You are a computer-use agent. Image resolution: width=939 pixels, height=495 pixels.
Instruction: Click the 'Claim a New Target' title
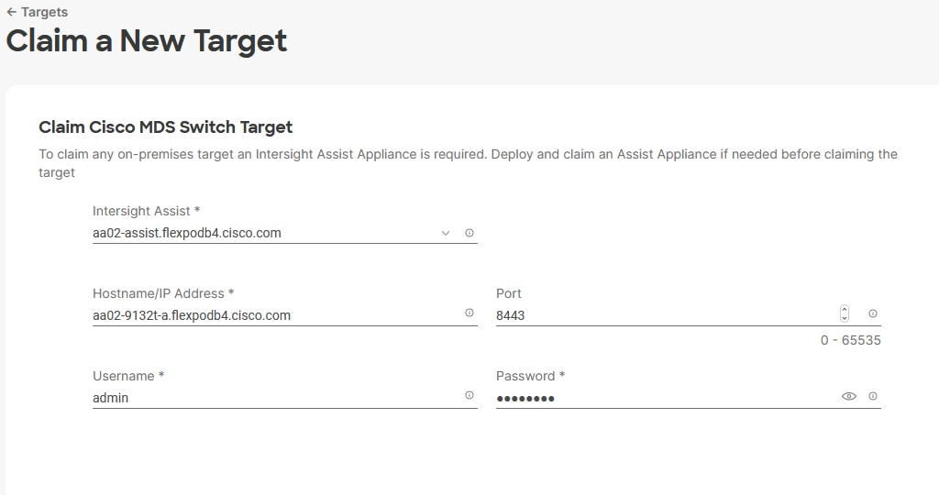point(147,40)
